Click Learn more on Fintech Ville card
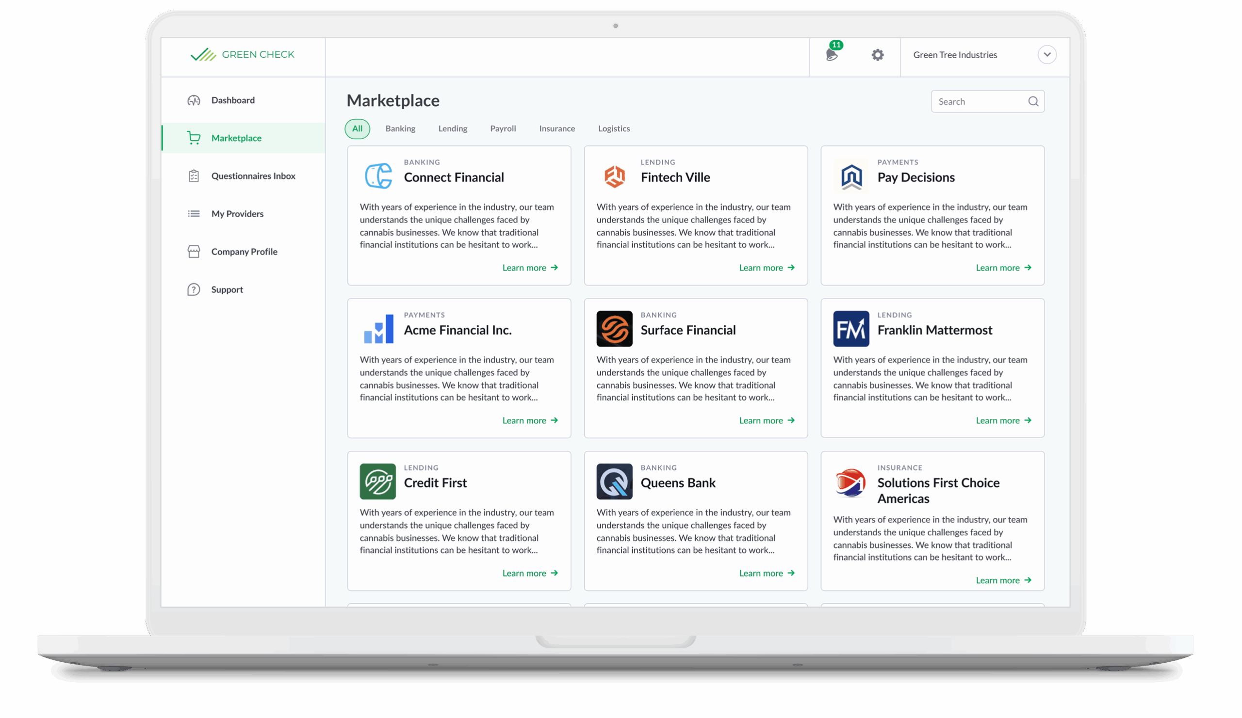 (767, 268)
